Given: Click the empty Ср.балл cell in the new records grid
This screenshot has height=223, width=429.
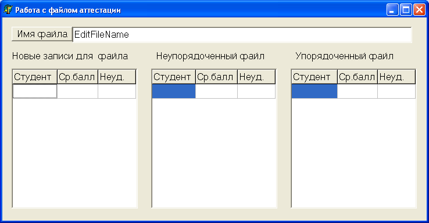Looking at the screenshot, I should [77, 91].
